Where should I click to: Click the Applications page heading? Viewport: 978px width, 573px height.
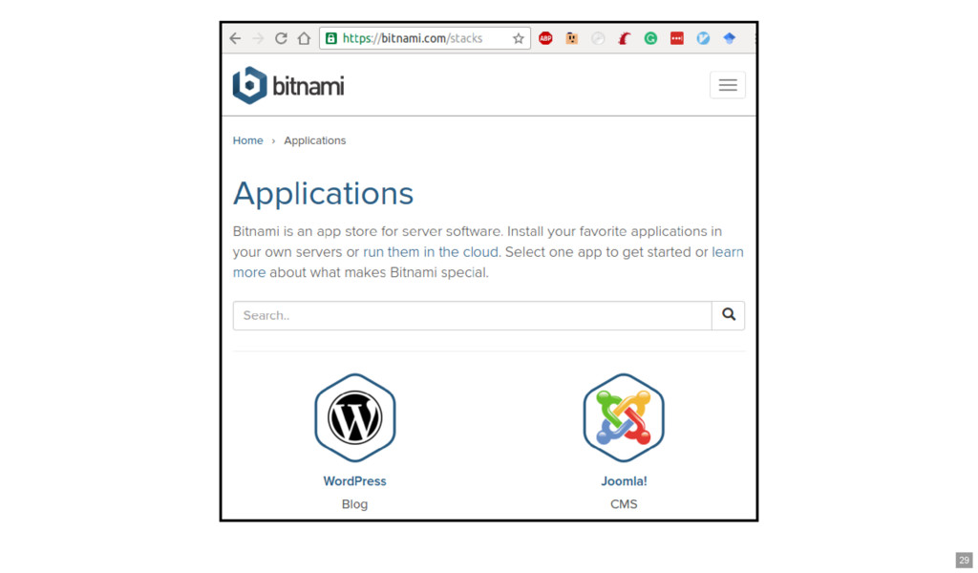323,193
